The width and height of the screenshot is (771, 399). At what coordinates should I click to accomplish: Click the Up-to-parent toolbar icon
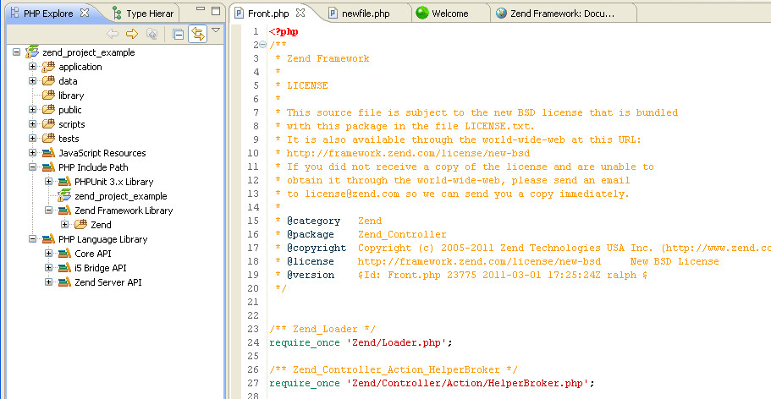[152, 34]
